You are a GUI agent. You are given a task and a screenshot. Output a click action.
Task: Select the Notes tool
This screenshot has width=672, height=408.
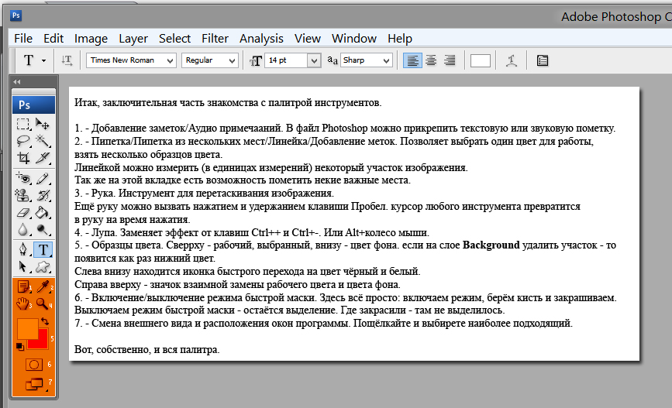click(23, 286)
